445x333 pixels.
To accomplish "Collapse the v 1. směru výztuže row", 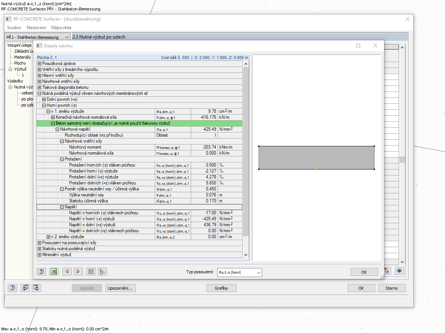I will coord(49,111).
